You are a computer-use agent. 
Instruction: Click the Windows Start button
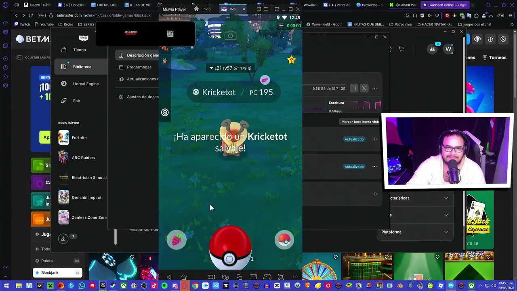(6, 286)
